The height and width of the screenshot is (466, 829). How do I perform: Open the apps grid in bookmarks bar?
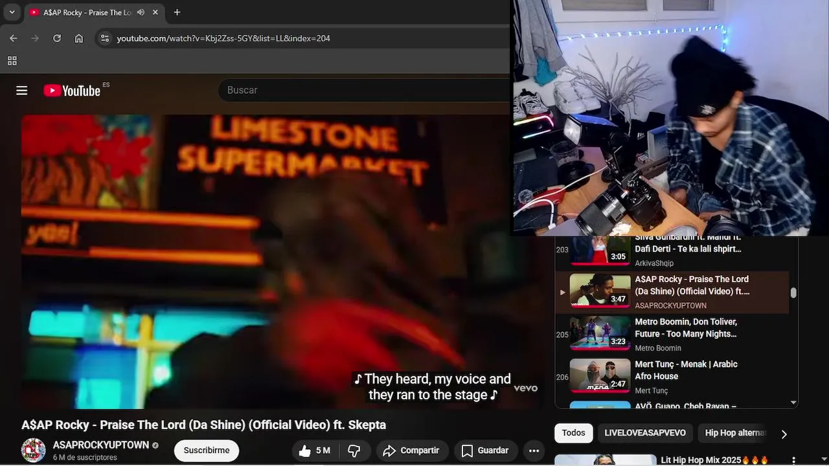click(12, 61)
